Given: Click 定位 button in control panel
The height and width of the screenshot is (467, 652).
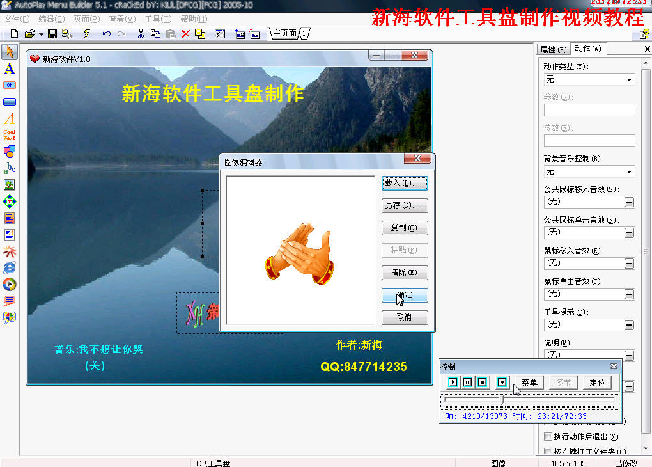Looking at the screenshot, I should [x=597, y=383].
